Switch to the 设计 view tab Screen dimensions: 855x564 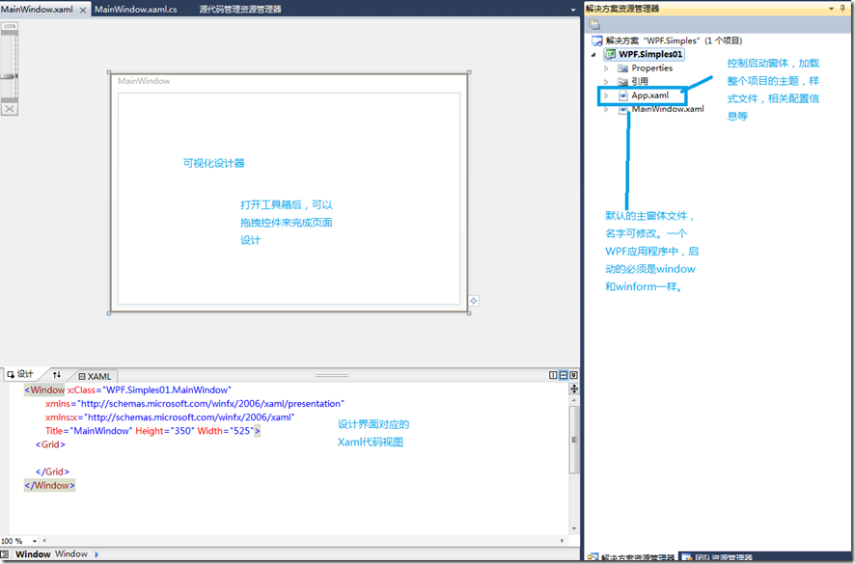pos(20,374)
